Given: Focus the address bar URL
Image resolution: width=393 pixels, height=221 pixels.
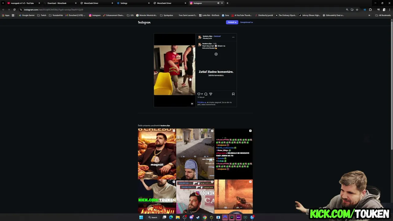Looking at the screenshot, I should (x=54, y=10).
